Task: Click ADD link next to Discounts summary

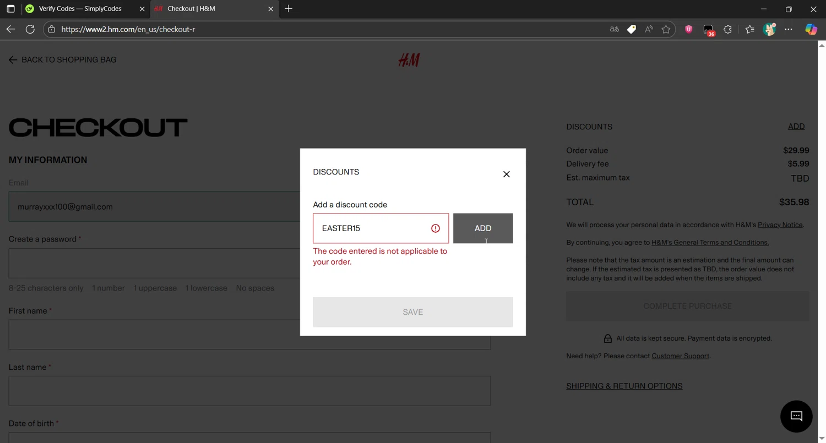Action: [x=796, y=127]
